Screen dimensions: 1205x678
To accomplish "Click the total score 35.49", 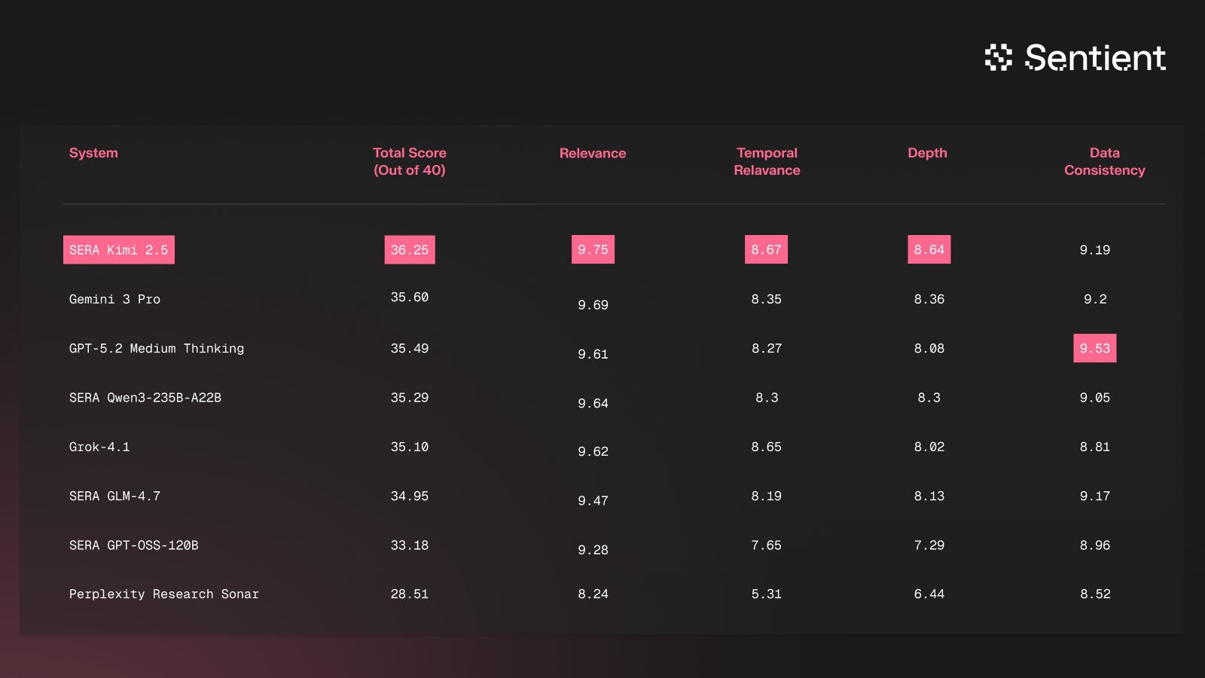I will (410, 349).
